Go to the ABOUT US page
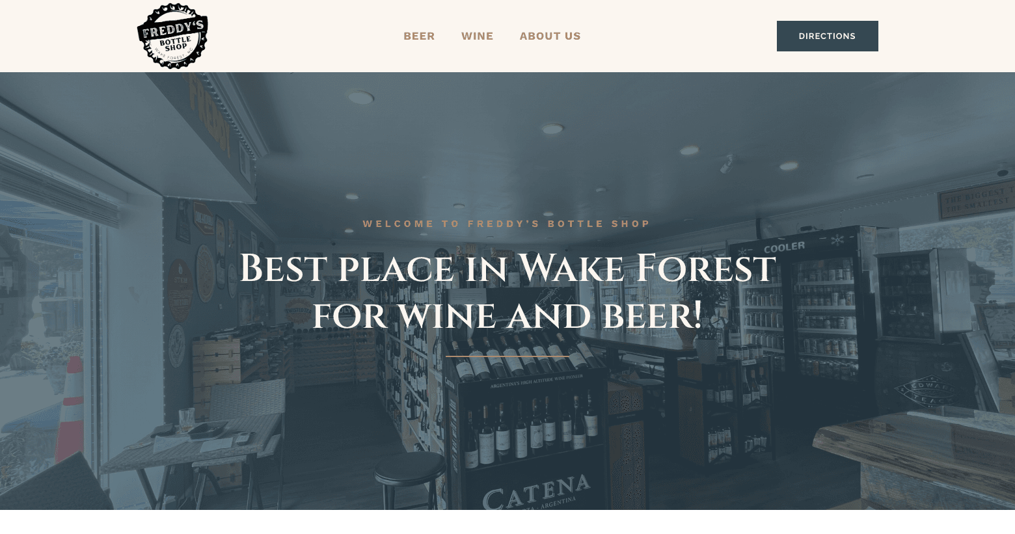1015x534 pixels. click(x=550, y=36)
